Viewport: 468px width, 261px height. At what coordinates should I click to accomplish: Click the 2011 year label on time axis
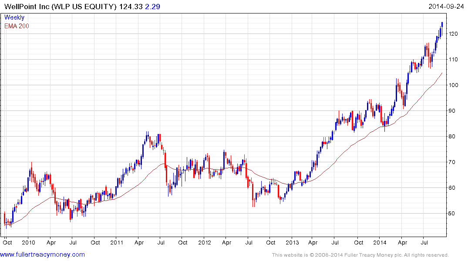coord(116,242)
